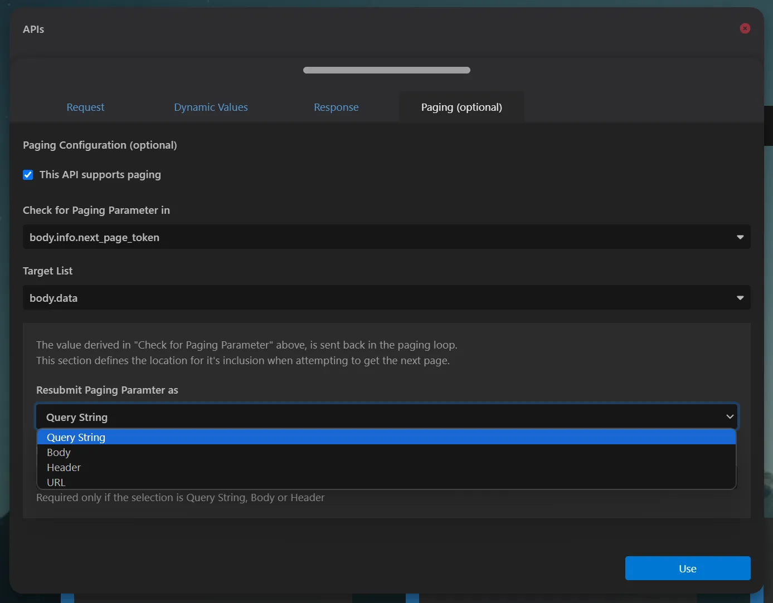This screenshot has width=773, height=603.
Task: Click the 'Required only if the selection' note
Action: pyautogui.click(x=180, y=498)
